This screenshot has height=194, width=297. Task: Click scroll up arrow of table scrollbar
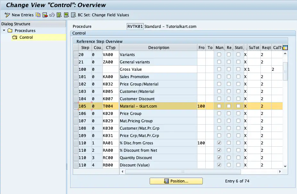point(285,54)
